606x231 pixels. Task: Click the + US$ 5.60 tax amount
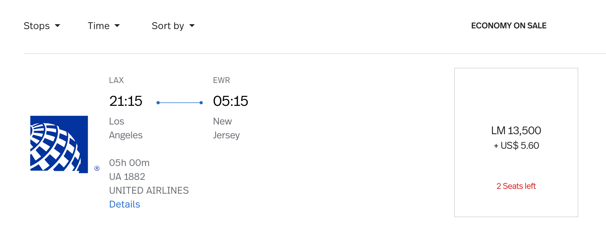(x=516, y=146)
